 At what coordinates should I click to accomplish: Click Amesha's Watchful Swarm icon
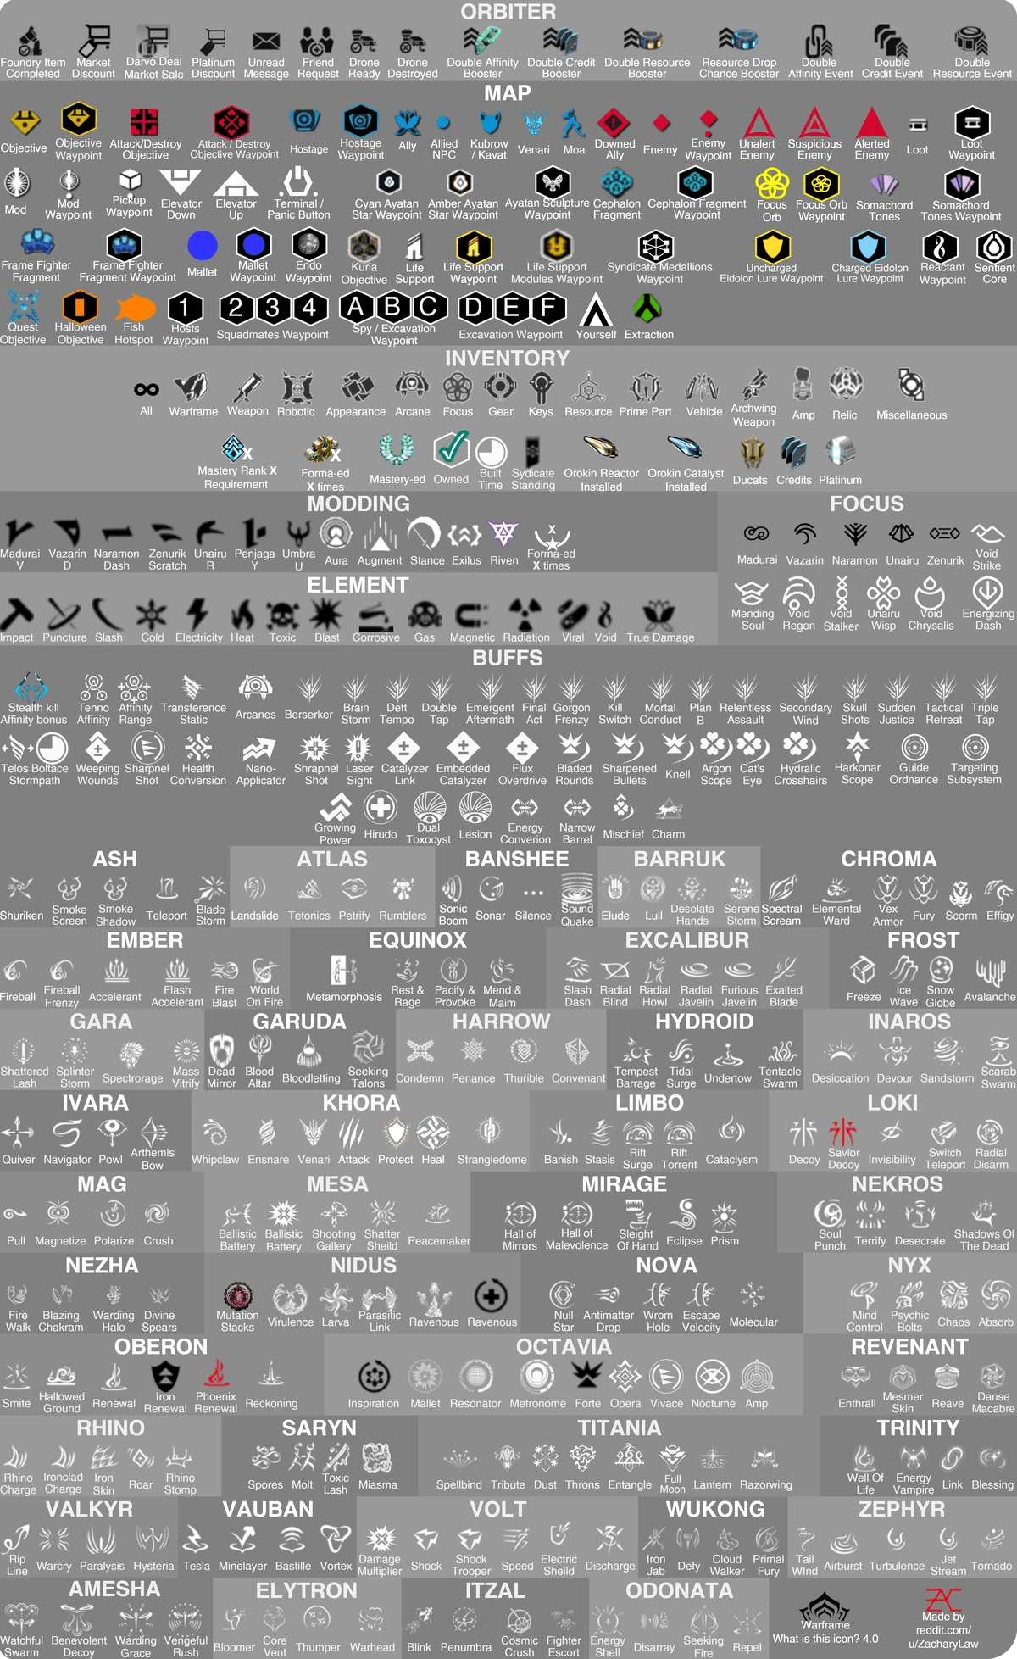point(22,1620)
